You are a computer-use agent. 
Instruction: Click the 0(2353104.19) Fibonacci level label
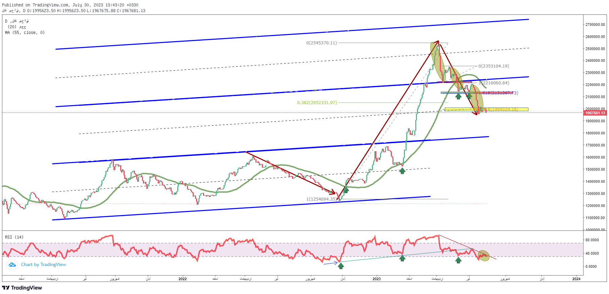494,66
